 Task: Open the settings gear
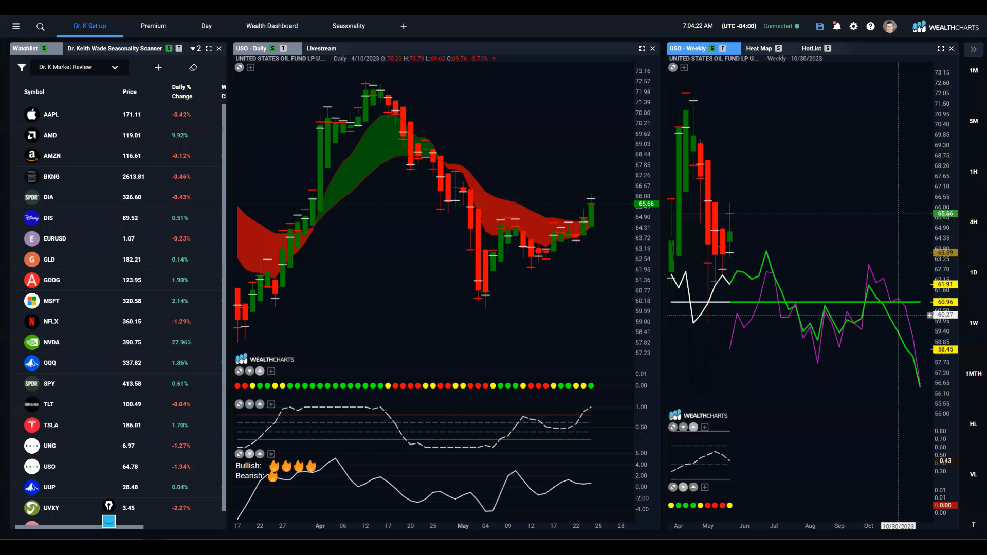(854, 26)
